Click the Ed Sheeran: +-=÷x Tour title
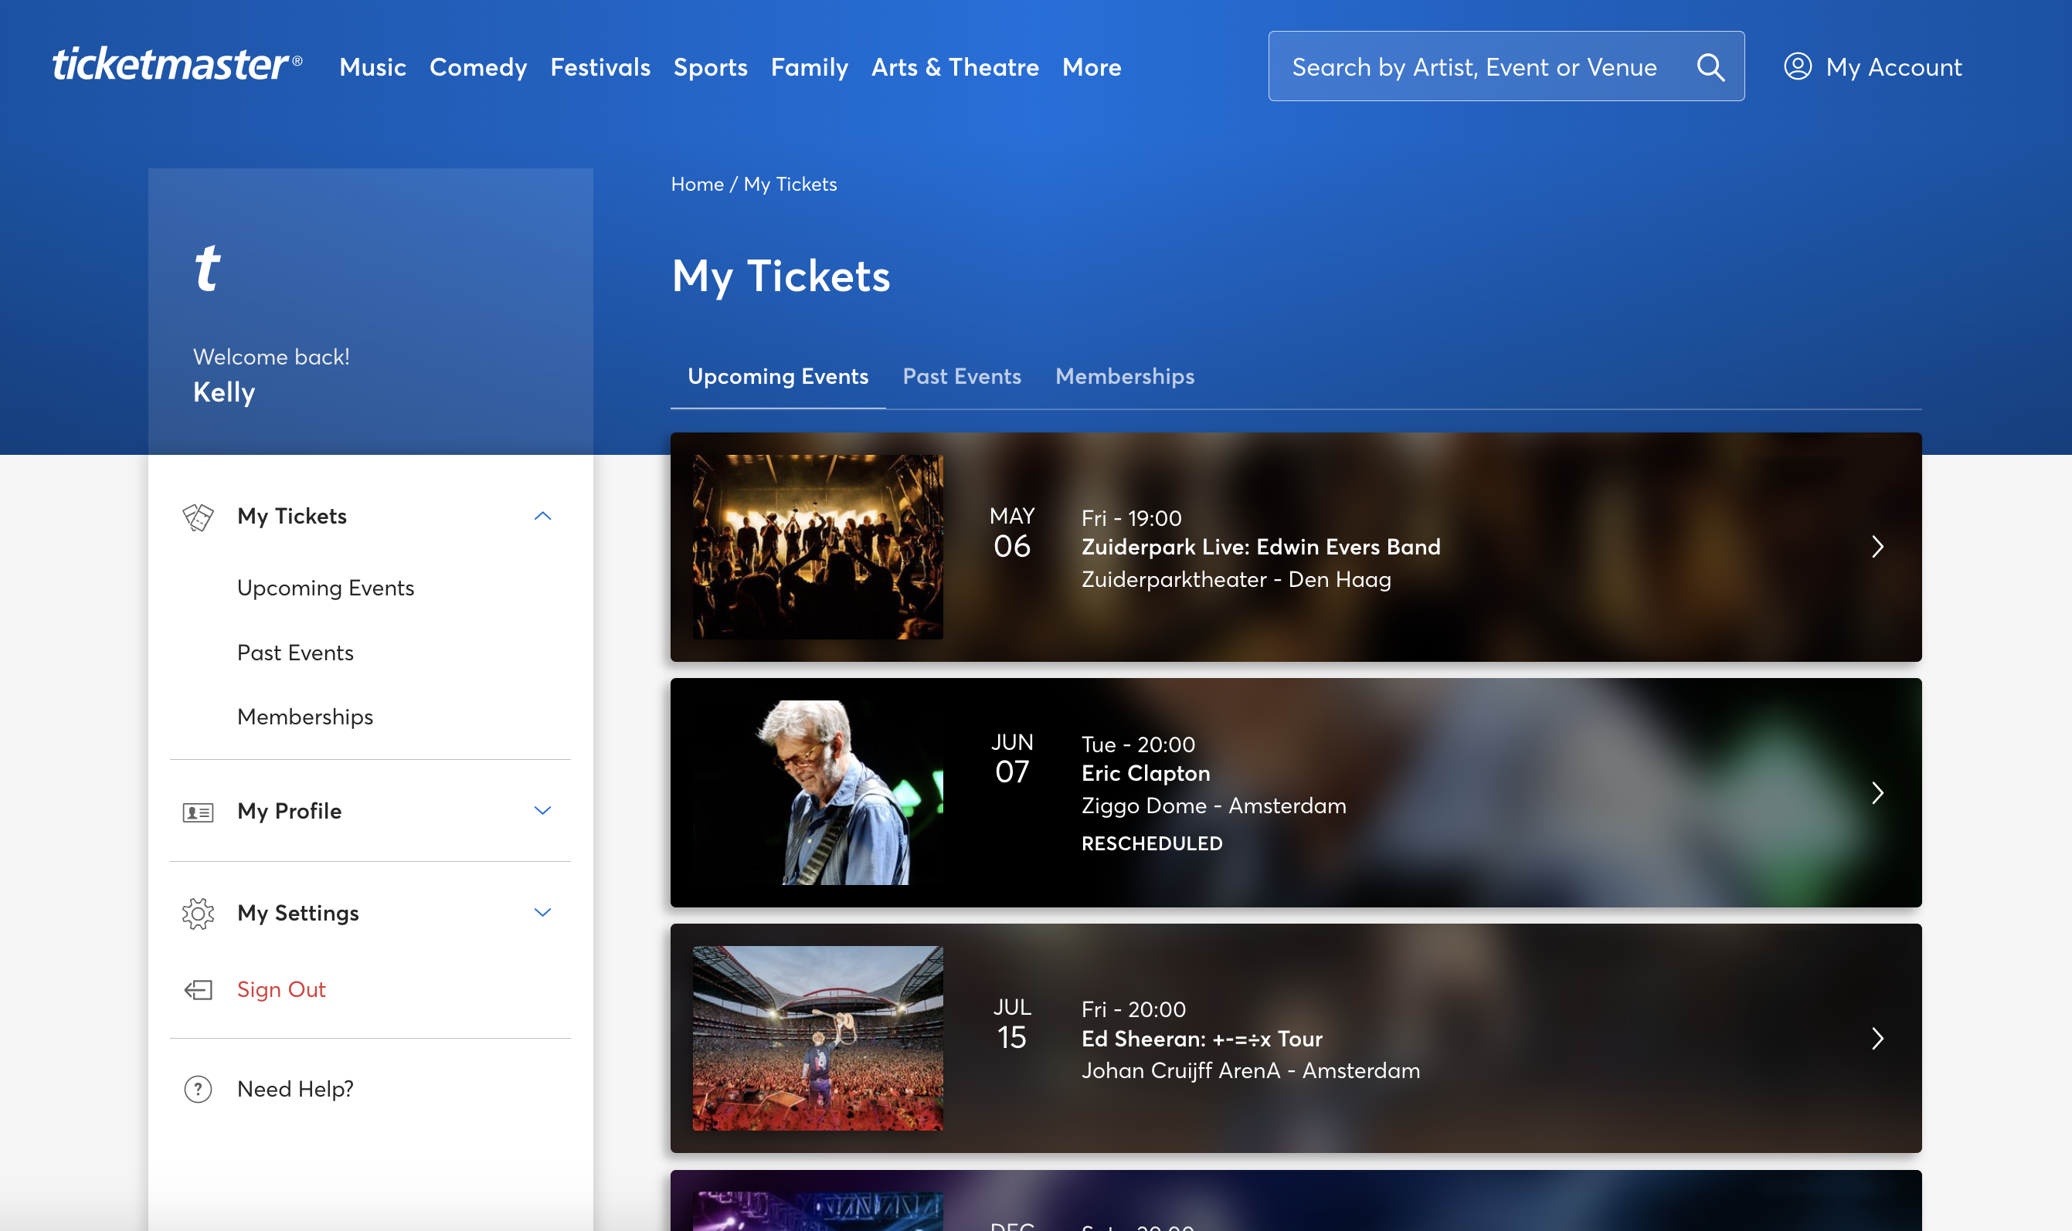Viewport: 2072px width, 1231px height. coord(1201,1039)
